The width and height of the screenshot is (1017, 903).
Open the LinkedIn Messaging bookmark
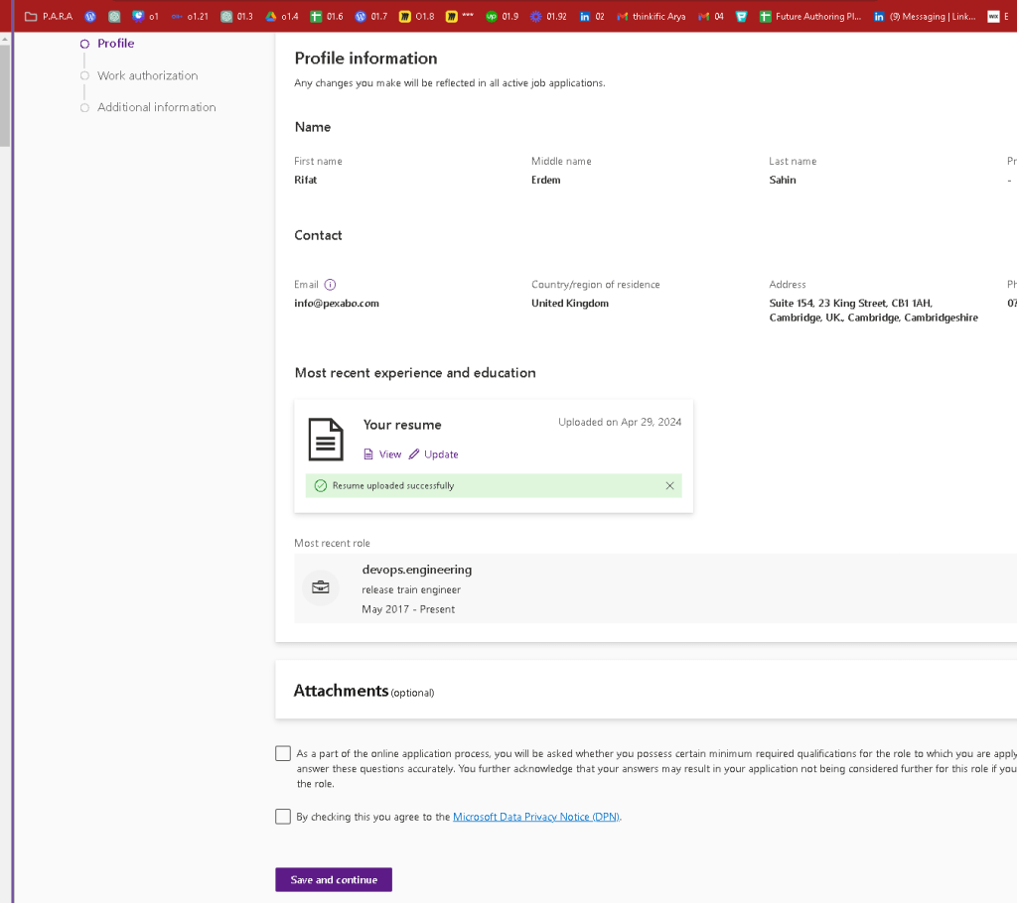[925, 16]
